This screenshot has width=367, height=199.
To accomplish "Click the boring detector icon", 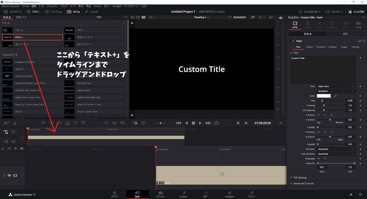I will pos(6,123).
